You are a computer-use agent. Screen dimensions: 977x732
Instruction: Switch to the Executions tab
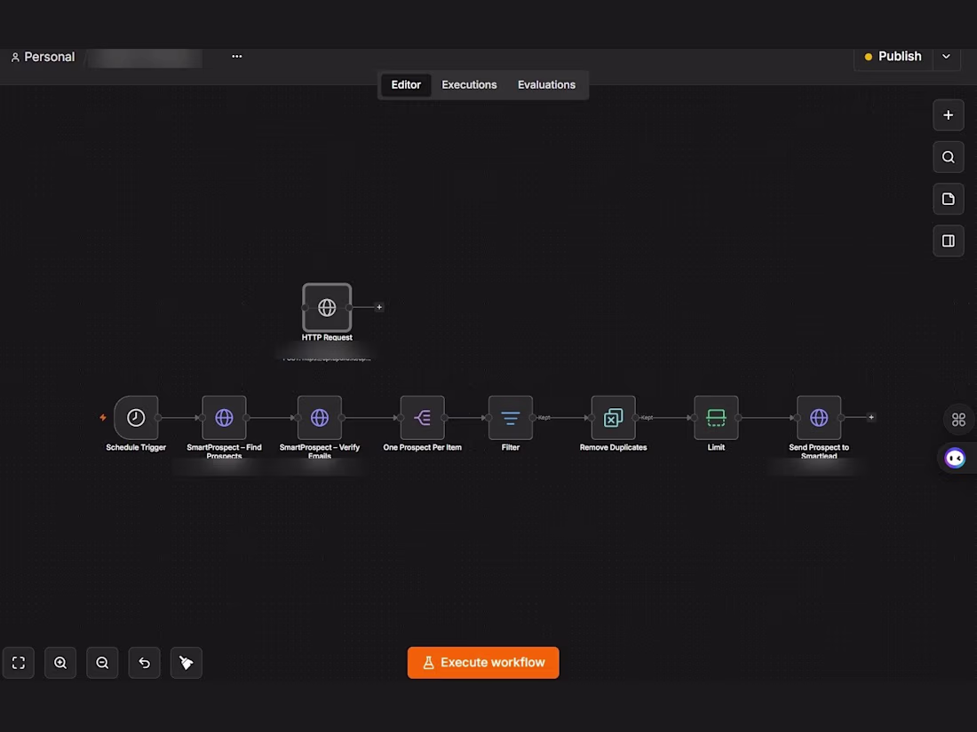coord(469,84)
